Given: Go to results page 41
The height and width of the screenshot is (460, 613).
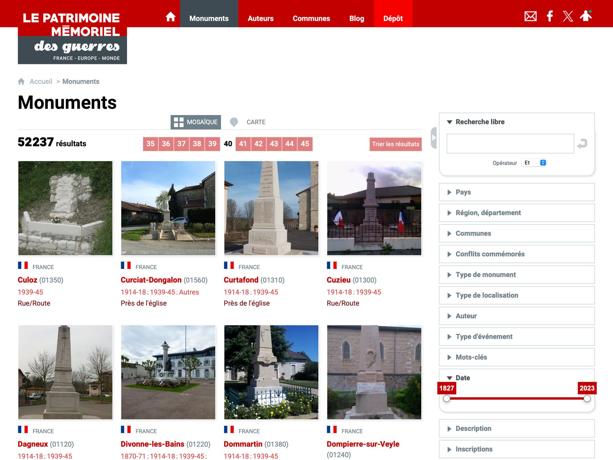Looking at the screenshot, I should [243, 144].
